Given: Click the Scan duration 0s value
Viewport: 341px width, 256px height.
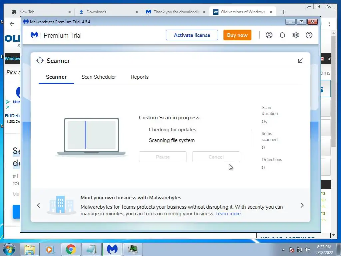Looking at the screenshot, I should coord(264,122).
